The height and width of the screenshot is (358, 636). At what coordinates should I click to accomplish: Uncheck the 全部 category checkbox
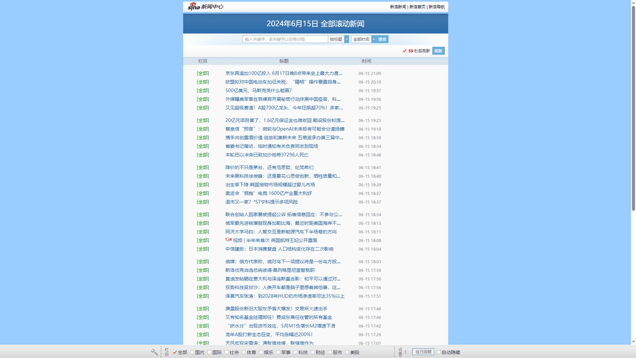click(x=175, y=352)
